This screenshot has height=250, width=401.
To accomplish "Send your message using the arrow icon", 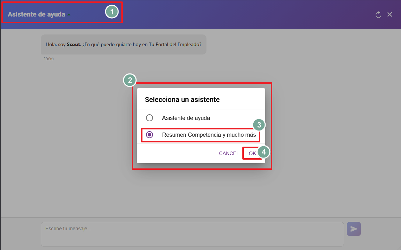I will pyautogui.click(x=354, y=229).
